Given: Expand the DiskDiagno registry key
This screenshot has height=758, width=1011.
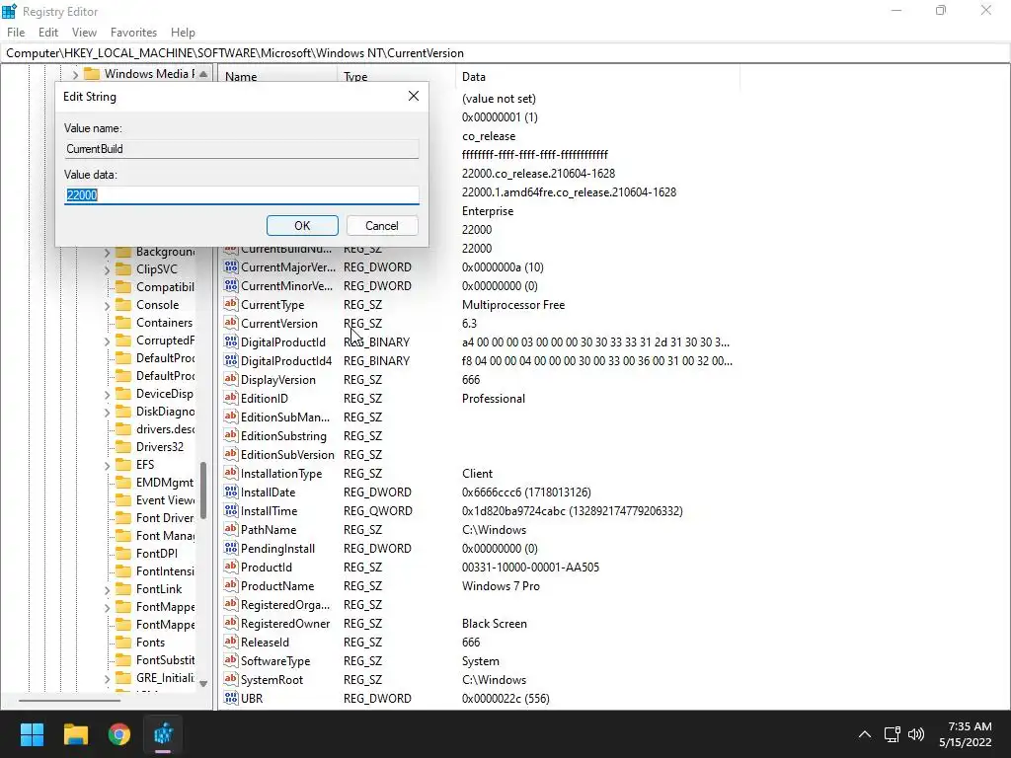Looking at the screenshot, I should click(107, 412).
